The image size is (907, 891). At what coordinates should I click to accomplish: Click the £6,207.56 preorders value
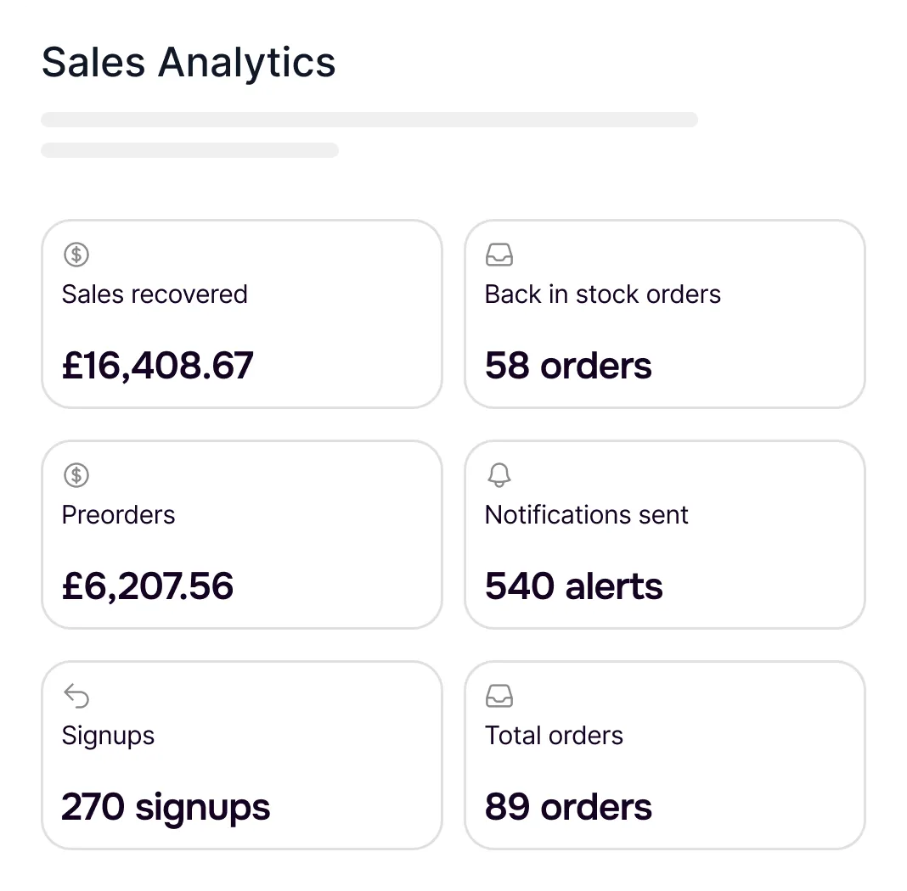[148, 586]
